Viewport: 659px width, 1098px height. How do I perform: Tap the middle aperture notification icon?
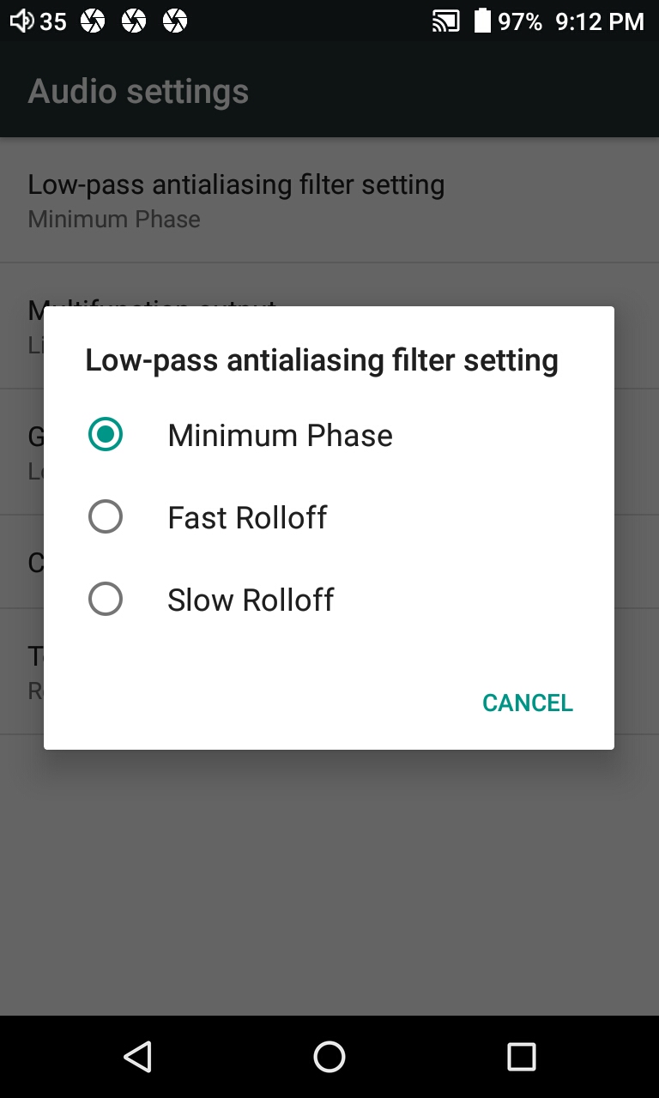[134, 21]
